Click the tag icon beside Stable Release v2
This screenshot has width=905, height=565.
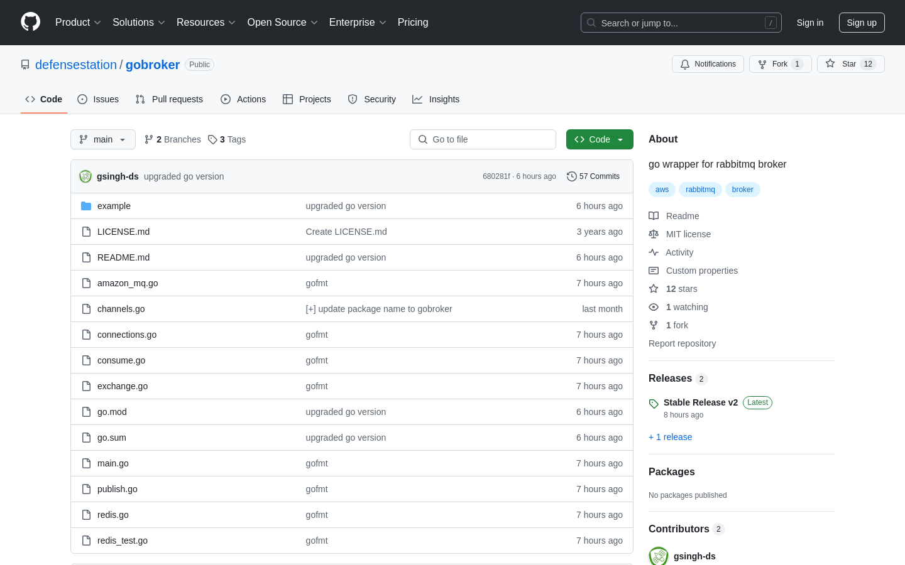pos(654,404)
